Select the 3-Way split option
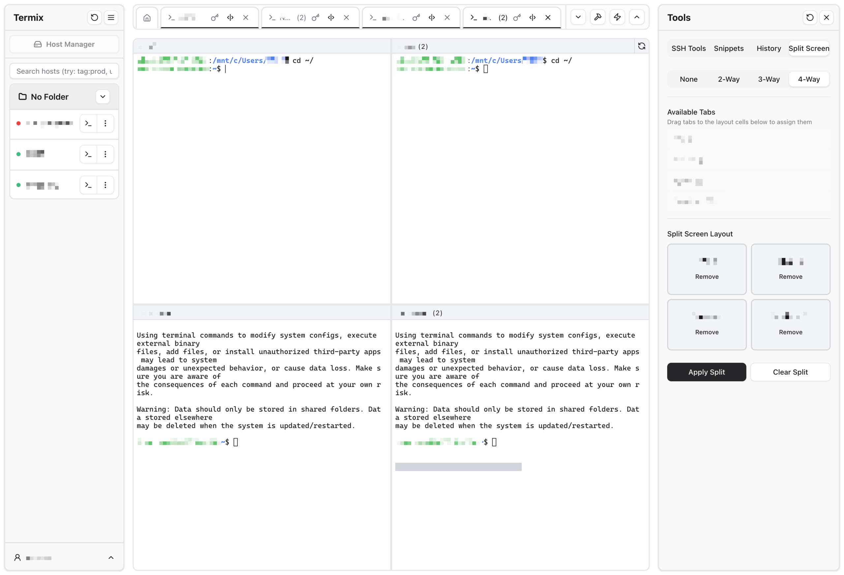This screenshot has width=844, height=575. [769, 79]
